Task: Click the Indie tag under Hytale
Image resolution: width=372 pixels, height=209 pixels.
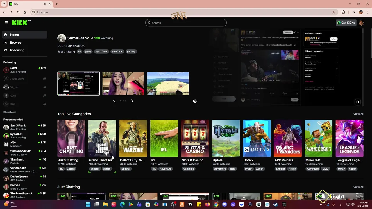Action: click(x=233, y=169)
